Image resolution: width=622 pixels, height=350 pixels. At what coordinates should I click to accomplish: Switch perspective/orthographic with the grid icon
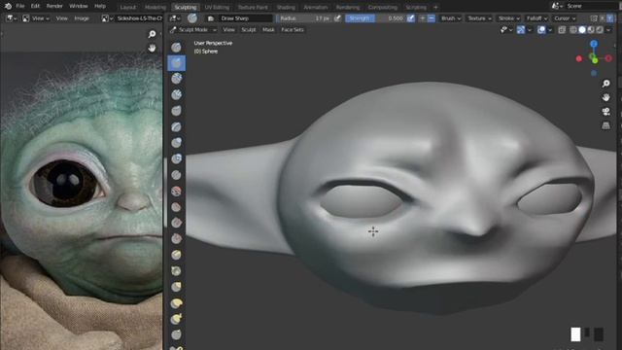point(605,125)
